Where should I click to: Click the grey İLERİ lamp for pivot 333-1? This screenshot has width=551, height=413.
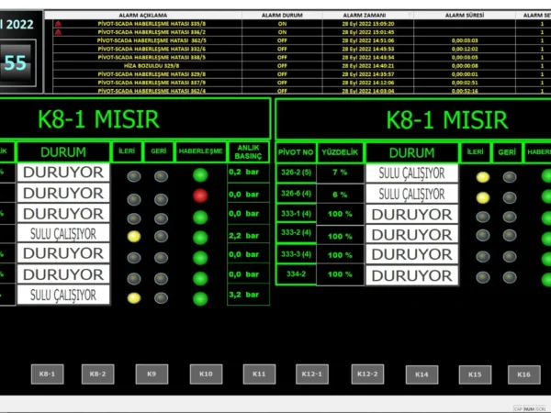coord(483,217)
